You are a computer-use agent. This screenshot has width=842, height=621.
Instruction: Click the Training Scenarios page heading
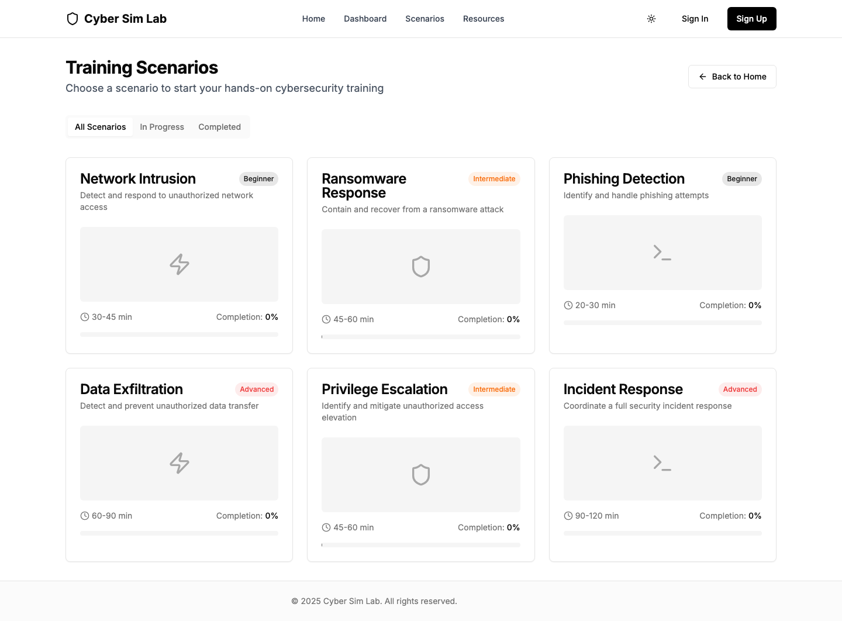point(142,68)
